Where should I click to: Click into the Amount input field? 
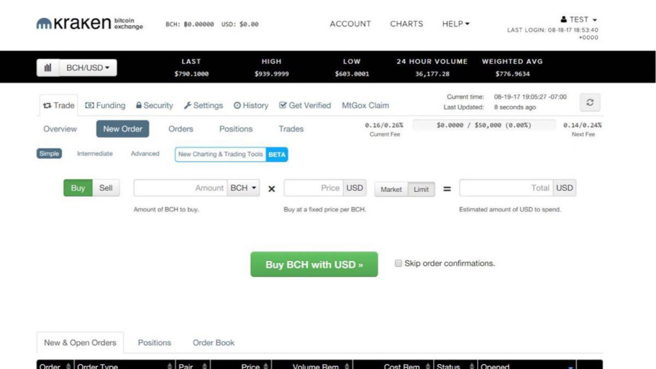[180, 188]
